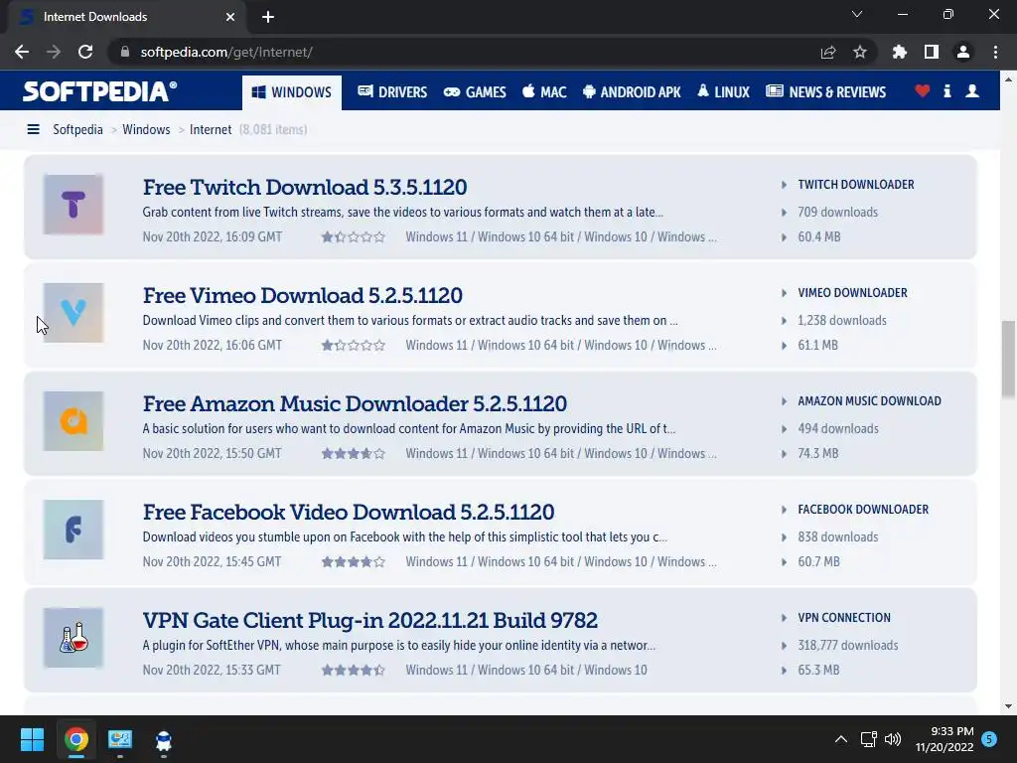Screen dimensions: 1017x763
Task: Open VPN Gate Client Plug-in 2022.11.21 title
Action: 369,621
